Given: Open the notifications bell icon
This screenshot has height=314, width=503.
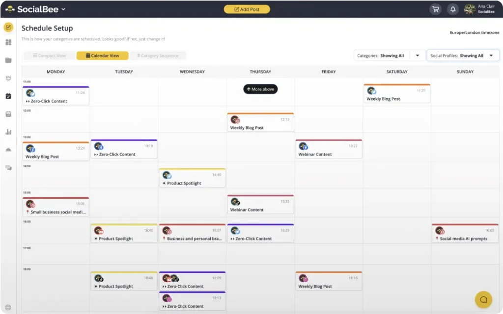Looking at the screenshot, I should click(x=452, y=9).
